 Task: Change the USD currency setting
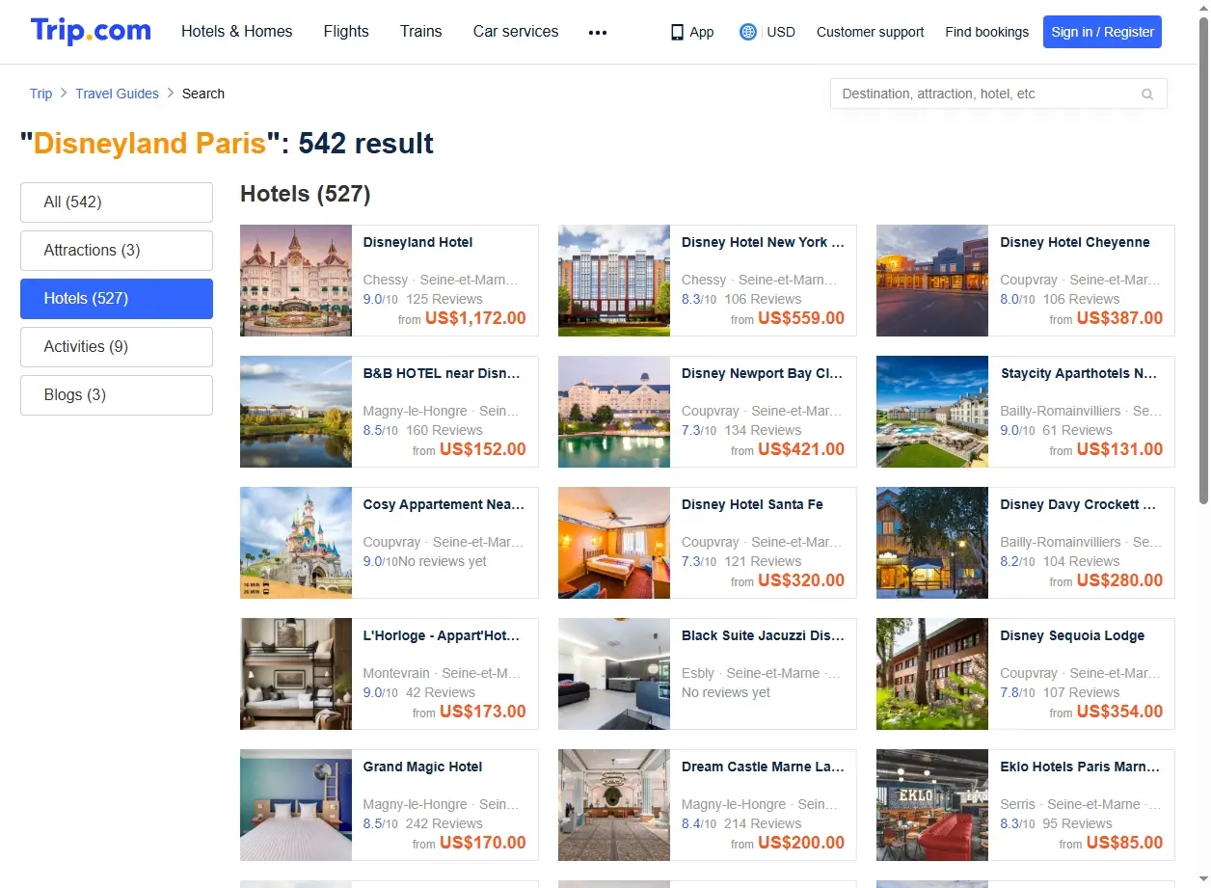click(x=781, y=32)
